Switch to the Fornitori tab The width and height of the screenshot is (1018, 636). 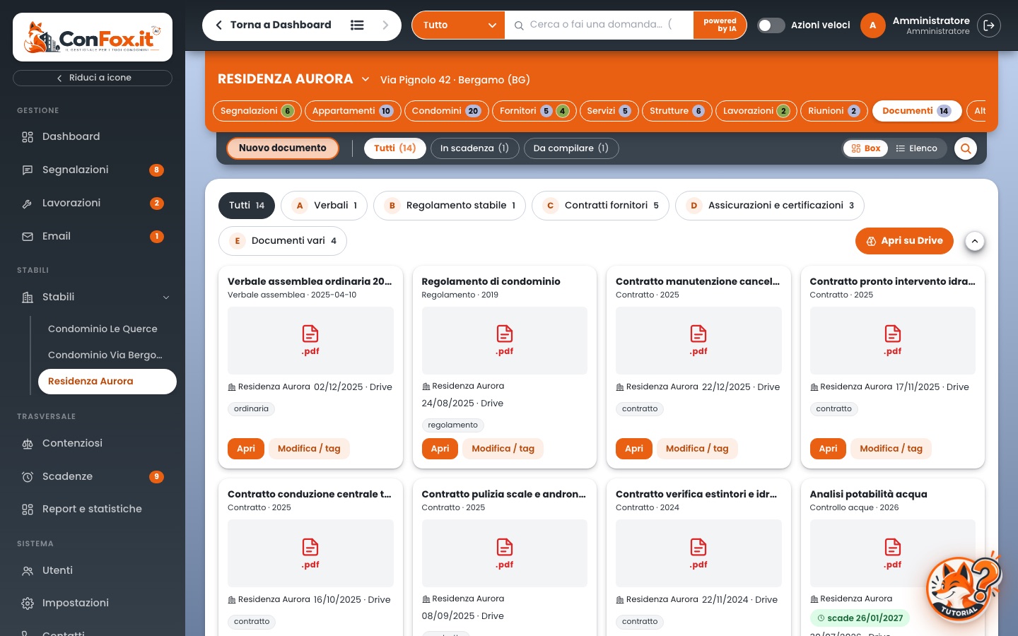click(x=534, y=111)
